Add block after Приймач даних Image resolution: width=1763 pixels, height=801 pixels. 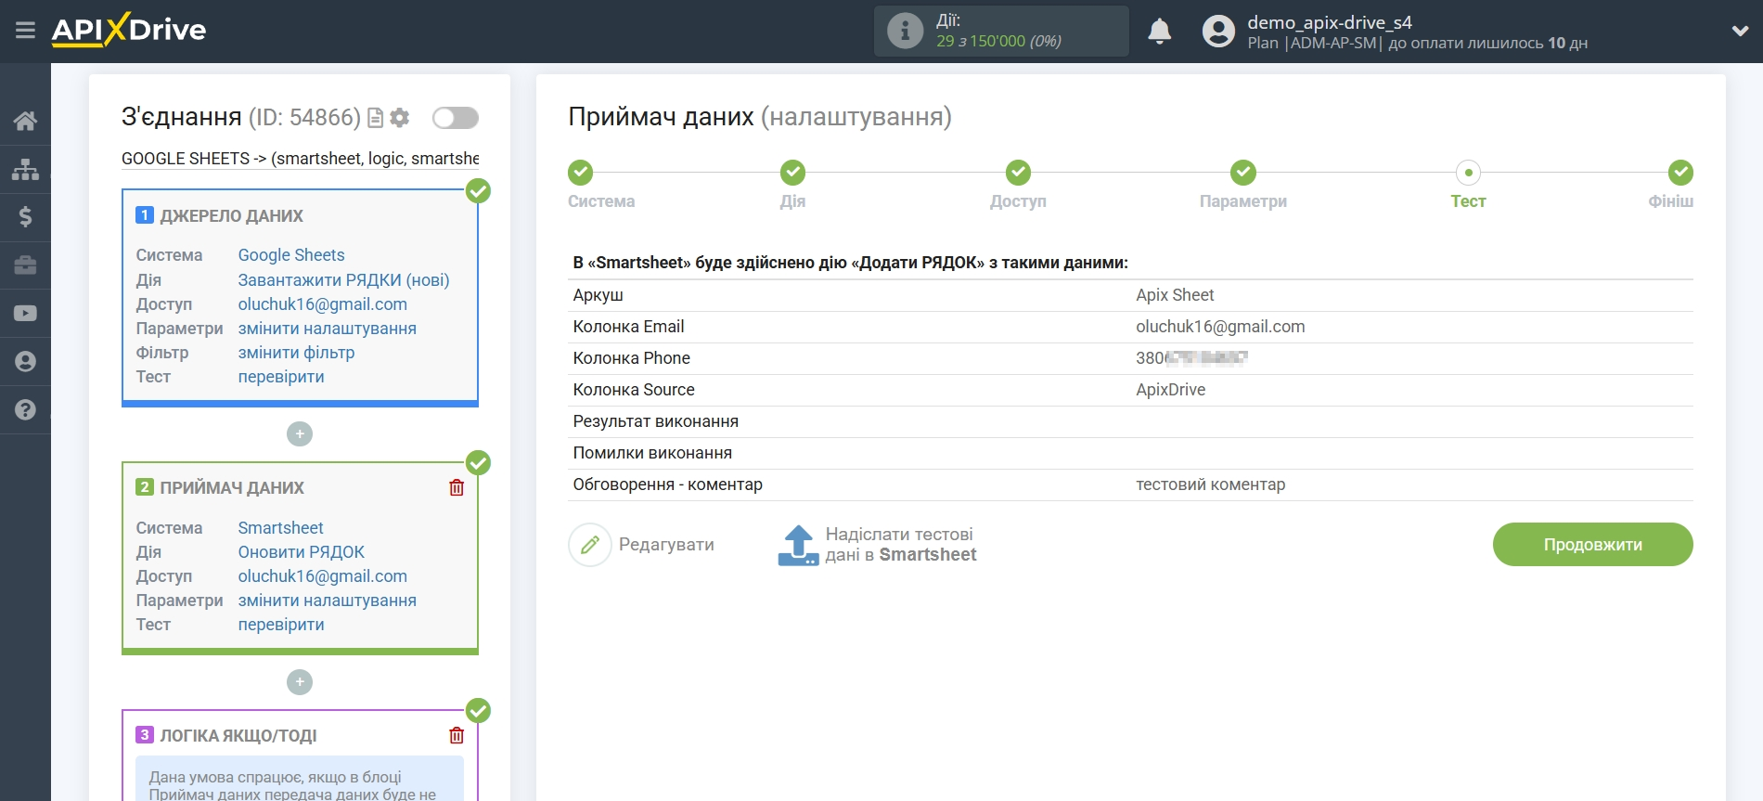tap(300, 682)
